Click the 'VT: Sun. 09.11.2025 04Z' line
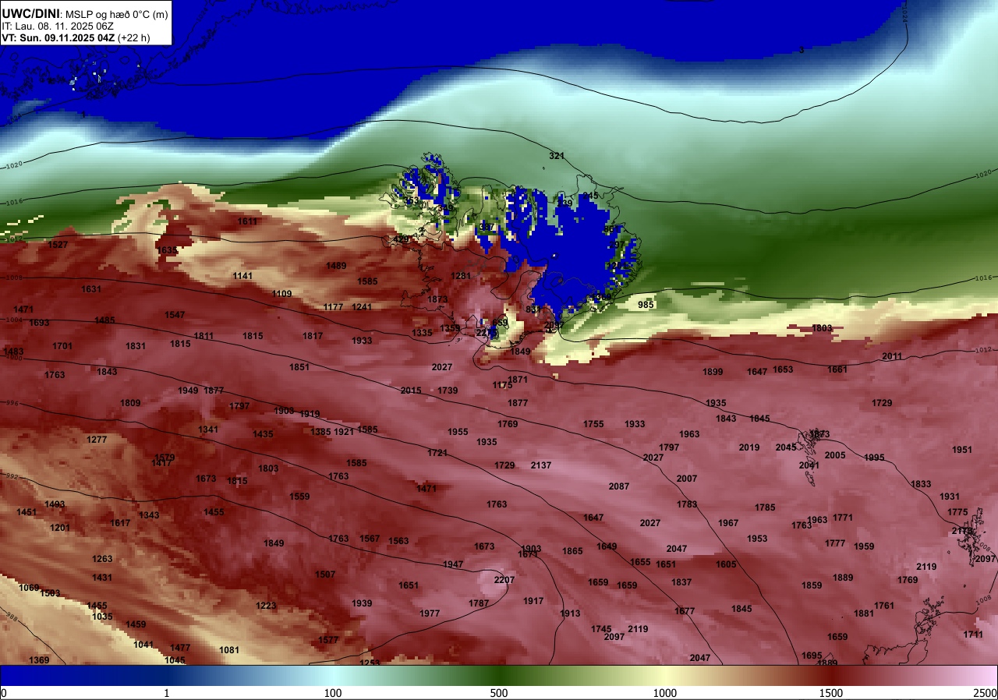The width and height of the screenshot is (998, 700). coord(57,37)
